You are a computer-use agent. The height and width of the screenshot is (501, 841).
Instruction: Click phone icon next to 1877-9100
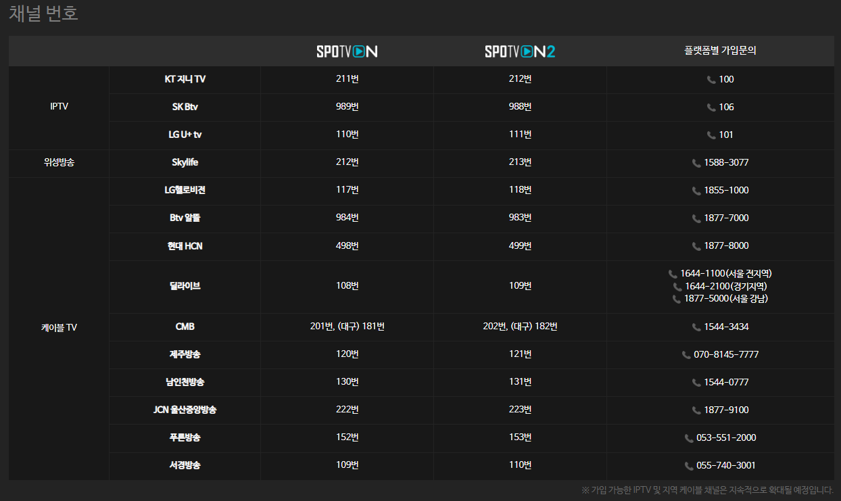coord(696,410)
